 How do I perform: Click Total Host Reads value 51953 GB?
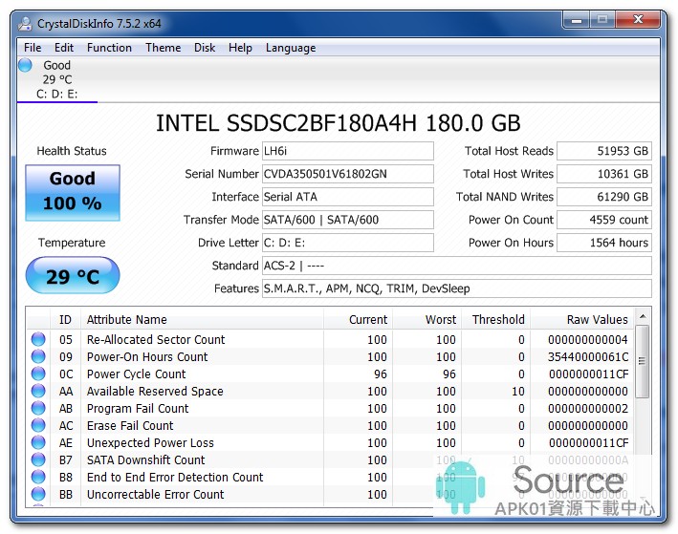[x=604, y=151]
